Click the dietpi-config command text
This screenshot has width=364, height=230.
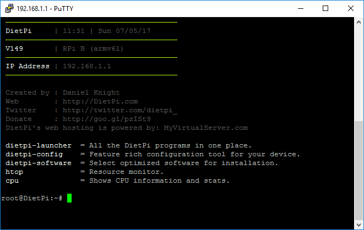pos(34,154)
